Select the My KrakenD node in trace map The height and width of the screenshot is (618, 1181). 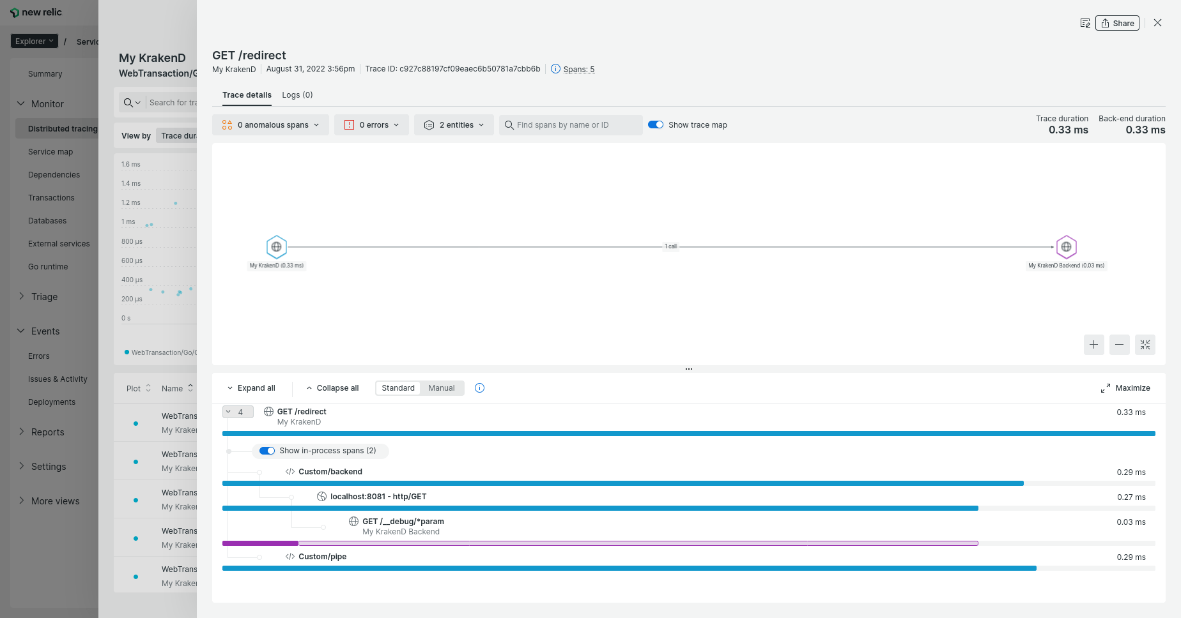pos(276,247)
